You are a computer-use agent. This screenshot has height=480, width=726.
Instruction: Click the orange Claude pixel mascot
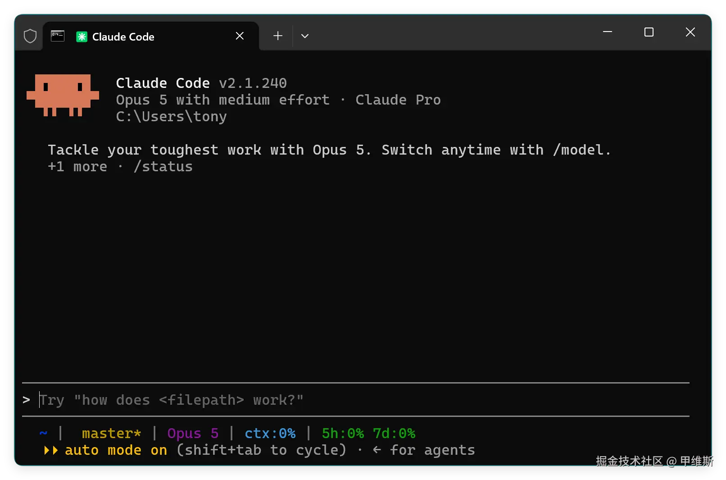(x=63, y=96)
